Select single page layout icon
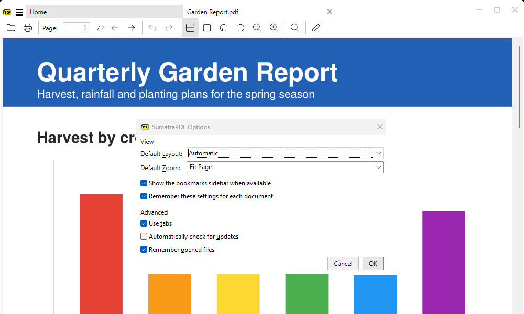This screenshot has width=524, height=314. pyautogui.click(x=207, y=28)
